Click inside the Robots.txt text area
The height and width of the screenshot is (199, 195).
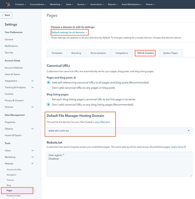click(119, 164)
